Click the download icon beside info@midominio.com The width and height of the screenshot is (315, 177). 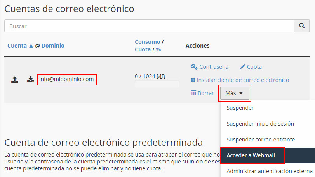click(x=31, y=80)
